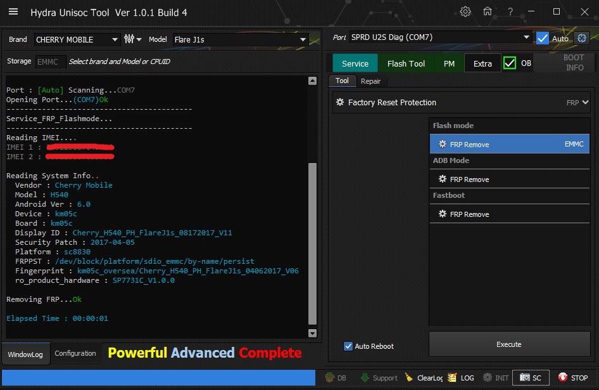This screenshot has width=599, height=390.
Task: Disable the Auto Reboot checkbox
Action: (x=348, y=346)
